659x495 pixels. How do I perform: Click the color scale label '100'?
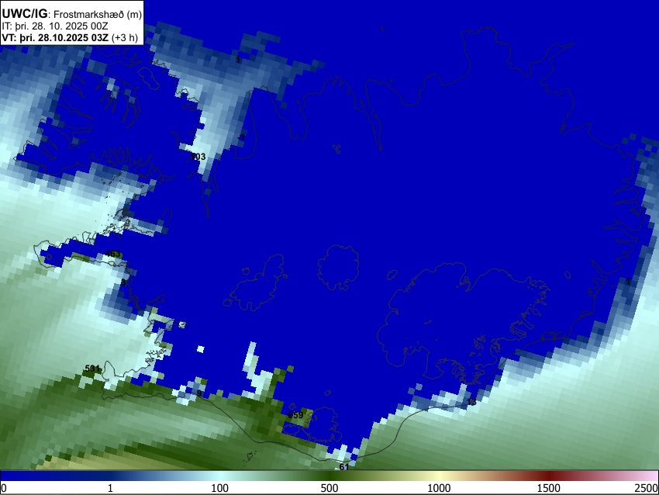(220, 488)
